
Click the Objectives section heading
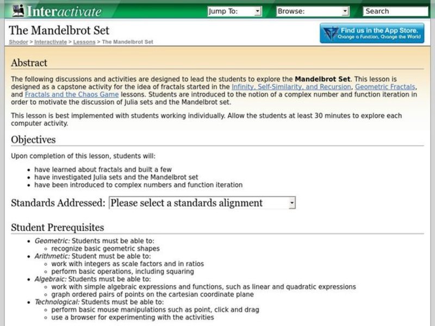coord(33,140)
